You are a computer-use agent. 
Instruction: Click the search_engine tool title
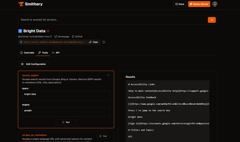pyautogui.click(x=30, y=75)
